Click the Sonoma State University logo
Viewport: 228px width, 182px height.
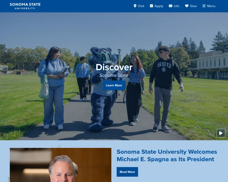tap(25, 6)
